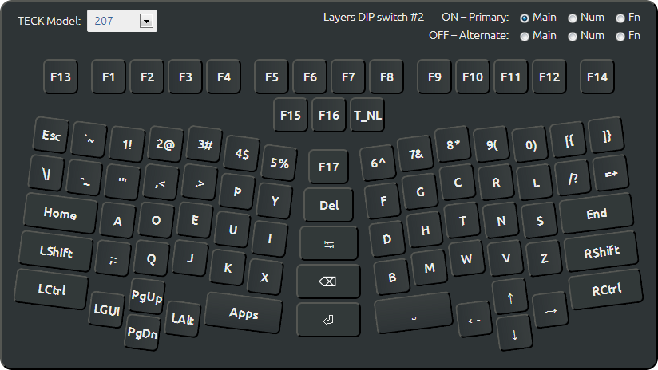The image size is (658, 370).
Task: Click the letter X key
Action: pyautogui.click(x=265, y=277)
